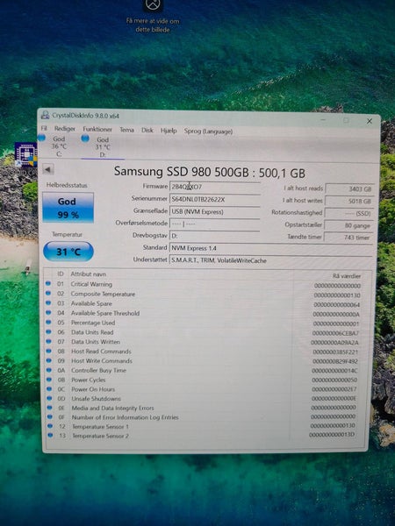Click the Temperature Sensor 2 status dot
Image resolution: width=395 pixels, height=526 pixels.
point(50,435)
